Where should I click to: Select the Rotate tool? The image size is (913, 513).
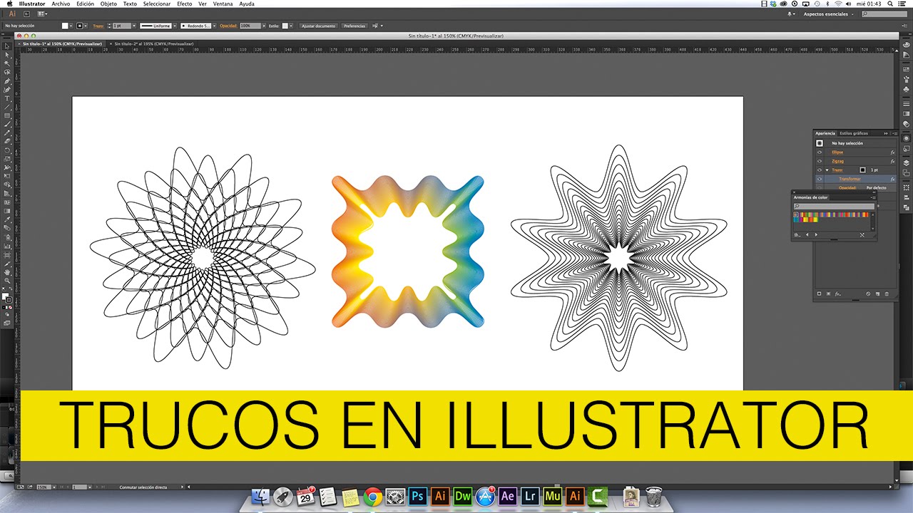point(7,150)
